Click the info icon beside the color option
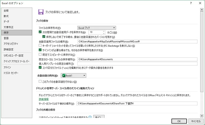205x125 pixels. tap(90, 117)
